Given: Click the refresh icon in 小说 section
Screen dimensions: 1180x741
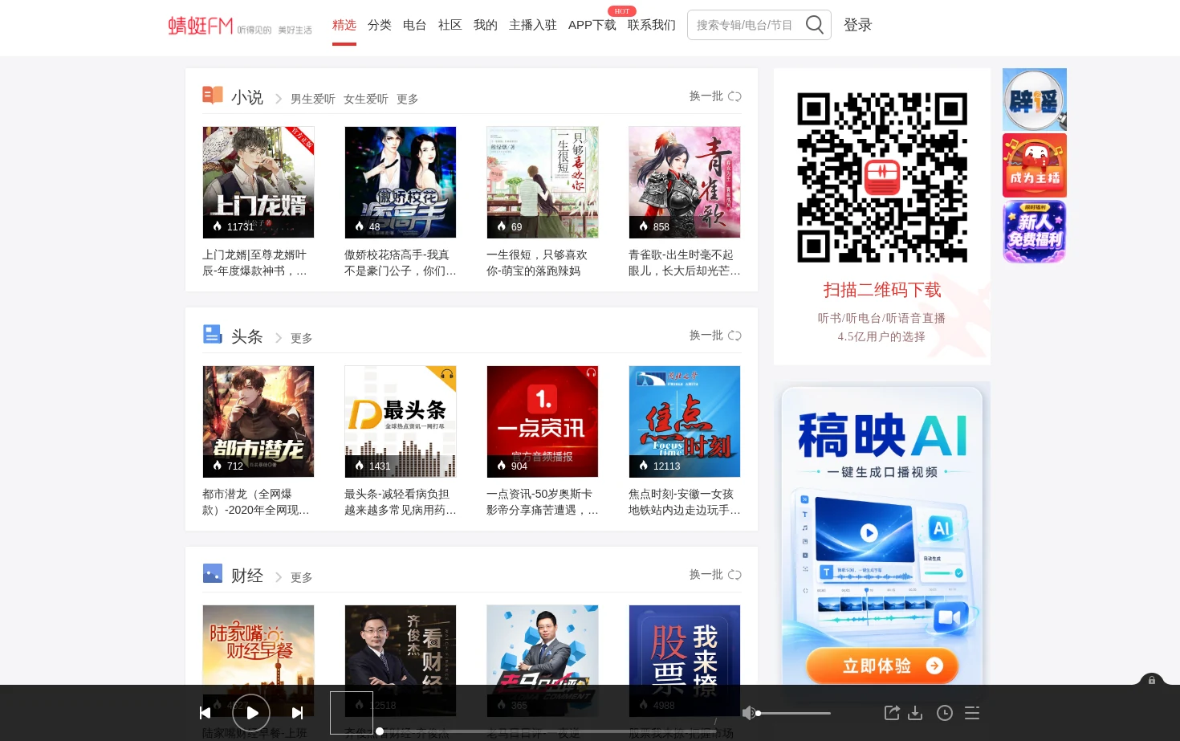Looking at the screenshot, I should (x=734, y=96).
